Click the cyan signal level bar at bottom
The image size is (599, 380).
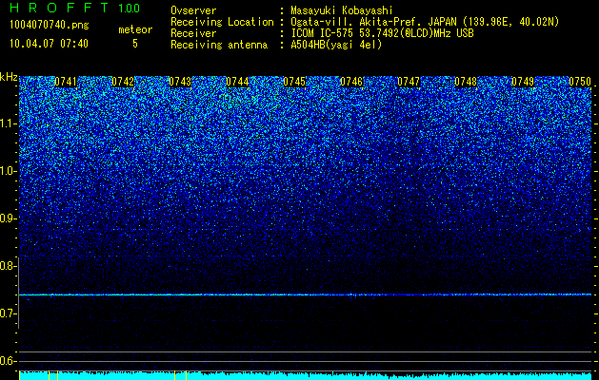coord(306,376)
